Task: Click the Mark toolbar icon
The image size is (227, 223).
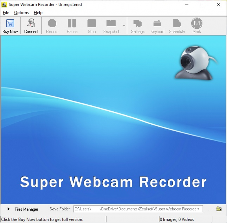Action: (x=197, y=24)
